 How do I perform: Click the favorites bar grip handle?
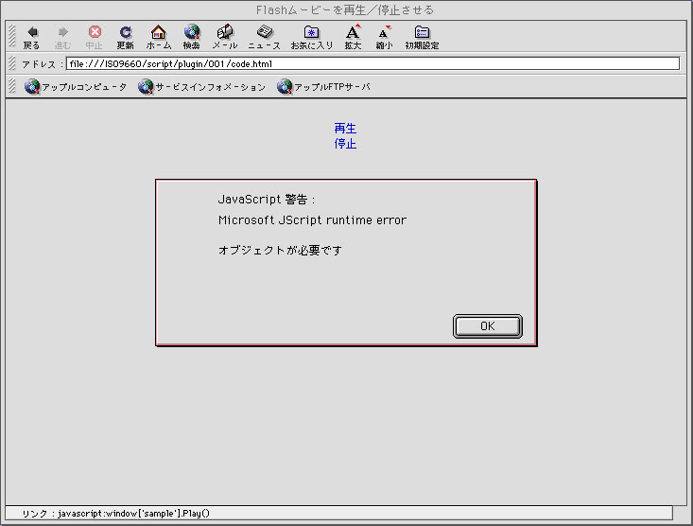pos(12,86)
